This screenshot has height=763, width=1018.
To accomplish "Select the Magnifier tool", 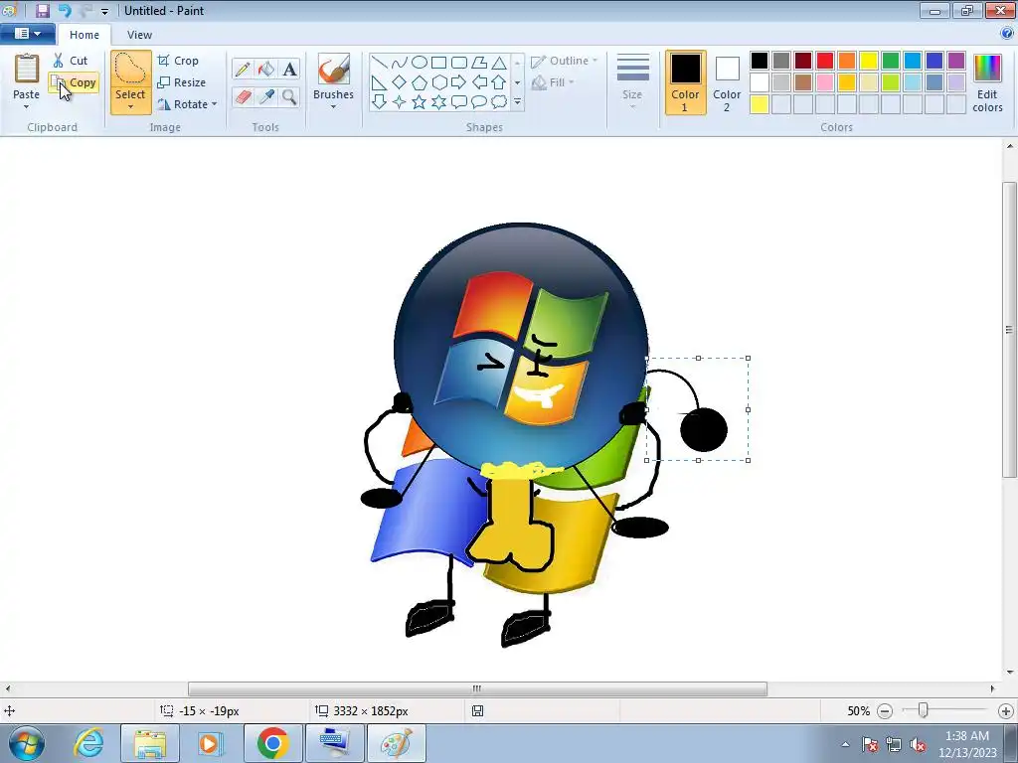I will [x=289, y=96].
